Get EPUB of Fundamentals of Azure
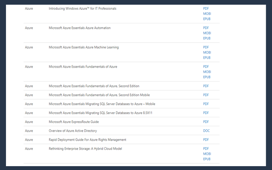272x170 pixels. pyautogui.click(x=207, y=77)
